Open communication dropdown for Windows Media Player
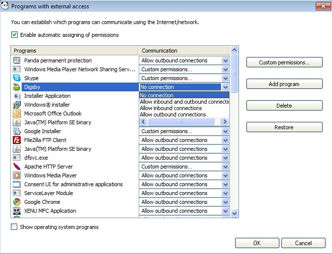This screenshot has height=254, width=332. (225, 175)
